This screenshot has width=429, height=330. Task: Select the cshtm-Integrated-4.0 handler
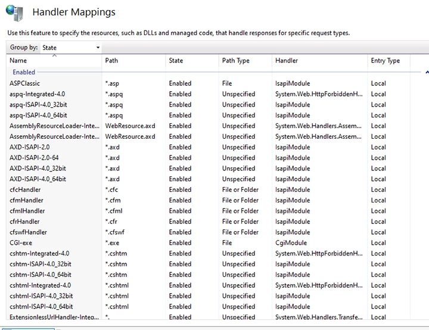(39, 253)
